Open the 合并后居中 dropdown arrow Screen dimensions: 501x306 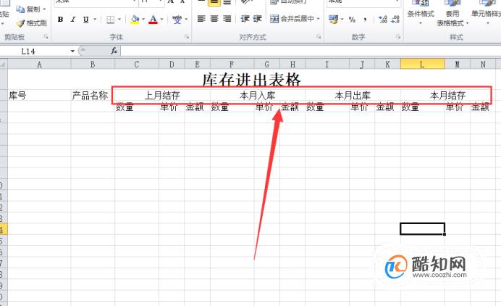319,19
